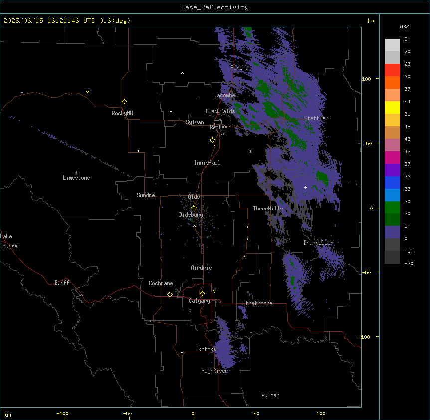This screenshot has height=420, width=430.
Task: Click the Blackfalds city label
Action: point(220,111)
